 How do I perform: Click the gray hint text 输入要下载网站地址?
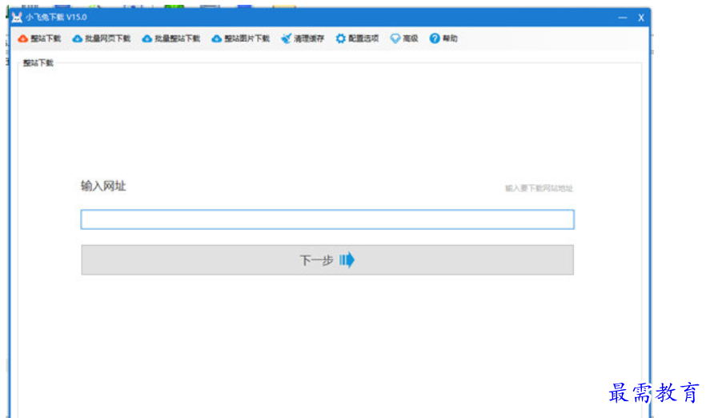[x=539, y=188]
